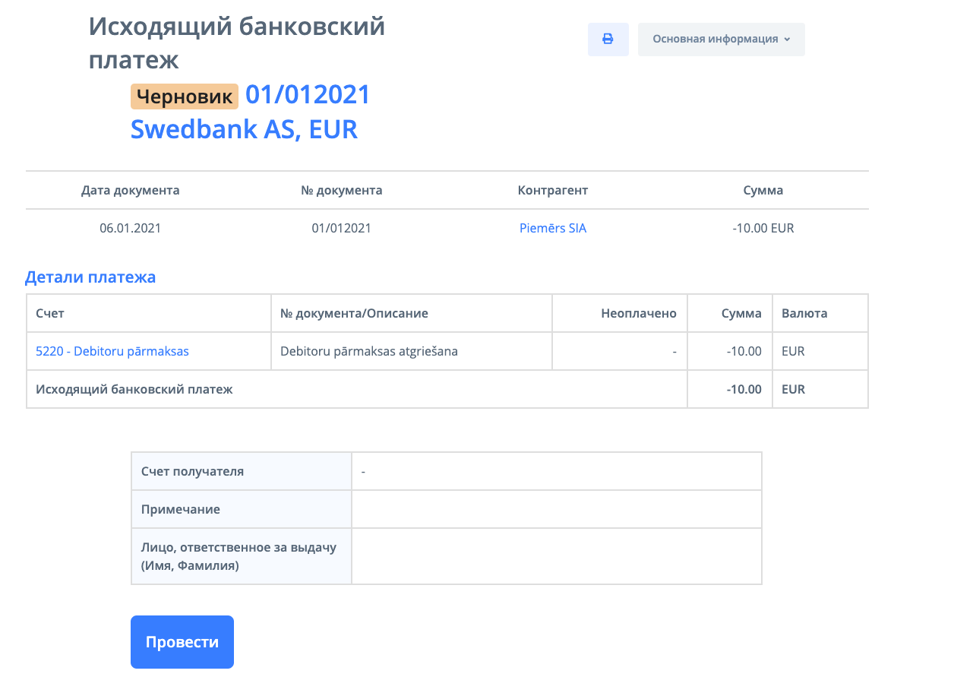The image size is (954, 677).
Task: Click the Дата документа column header
Action: 131,190
